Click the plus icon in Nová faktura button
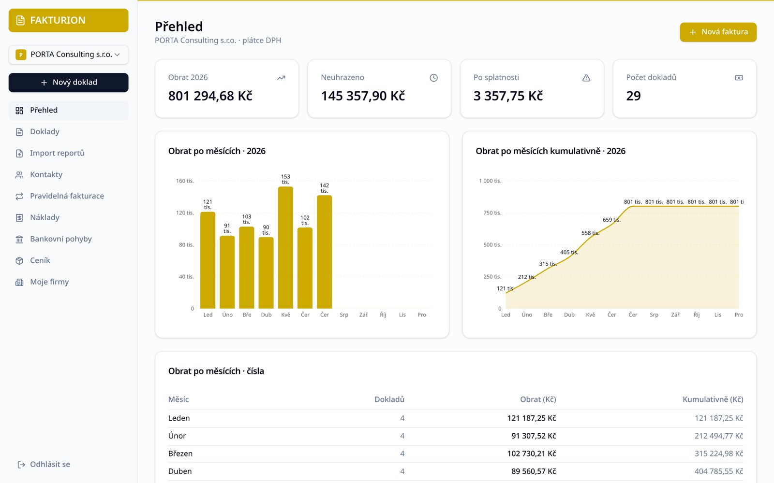The height and width of the screenshot is (483, 774). pyautogui.click(x=693, y=32)
